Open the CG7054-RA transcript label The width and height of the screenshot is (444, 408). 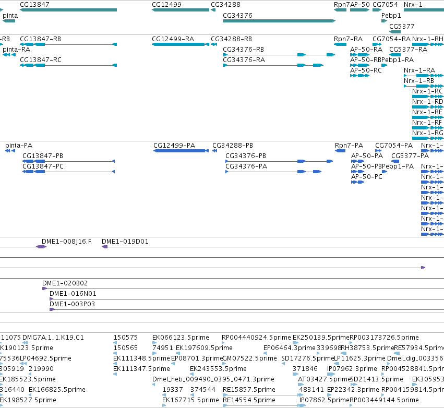[391, 39]
